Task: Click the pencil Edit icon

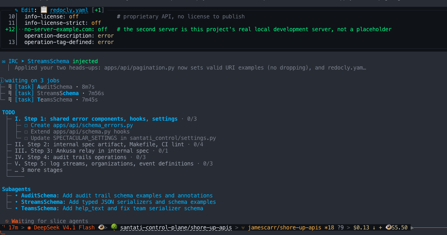Action: pyautogui.click(x=16, y=10)
